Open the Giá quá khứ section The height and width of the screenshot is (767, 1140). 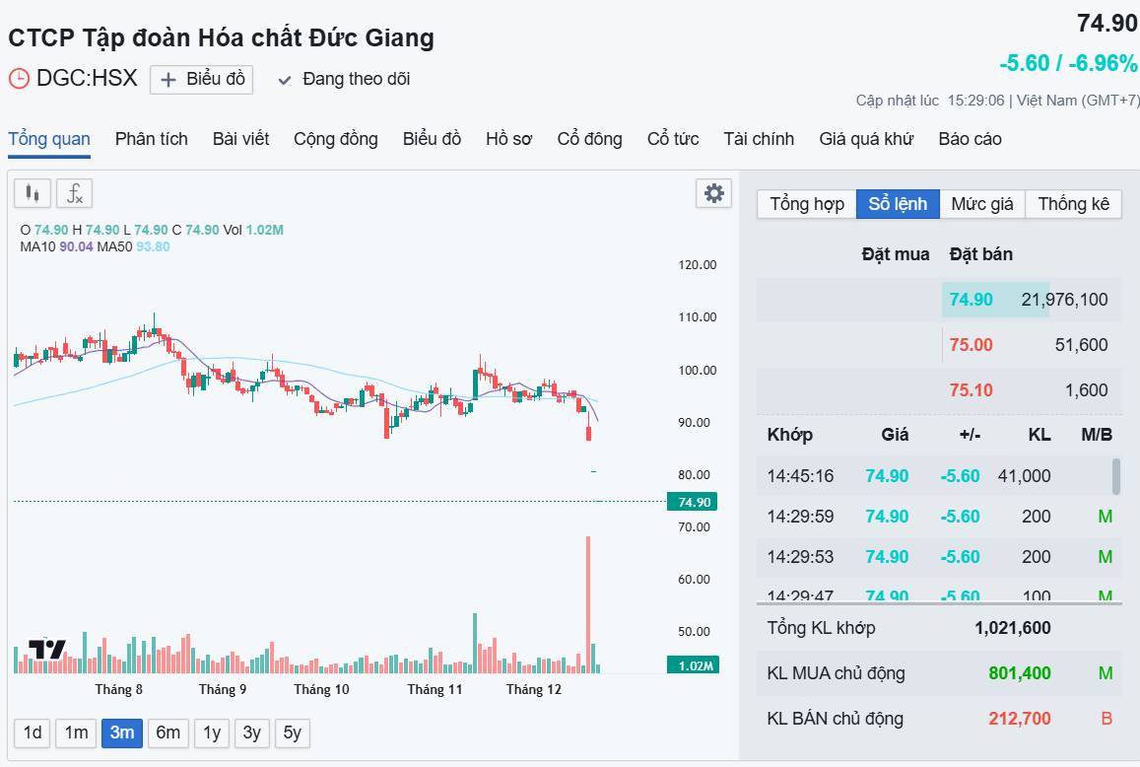pyautogui.click(x=864, y=139)
